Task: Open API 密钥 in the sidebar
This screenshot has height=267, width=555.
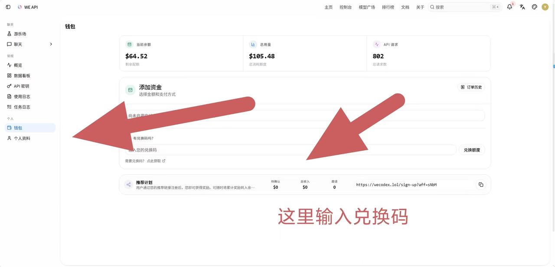Action: (x=30, y=86)
